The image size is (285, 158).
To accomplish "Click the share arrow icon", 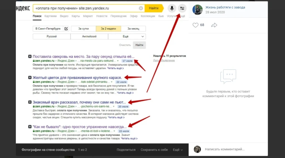I will [214, 25].
